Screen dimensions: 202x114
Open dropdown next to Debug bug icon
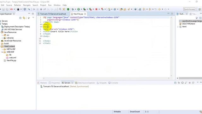click(x=75, y=9)
